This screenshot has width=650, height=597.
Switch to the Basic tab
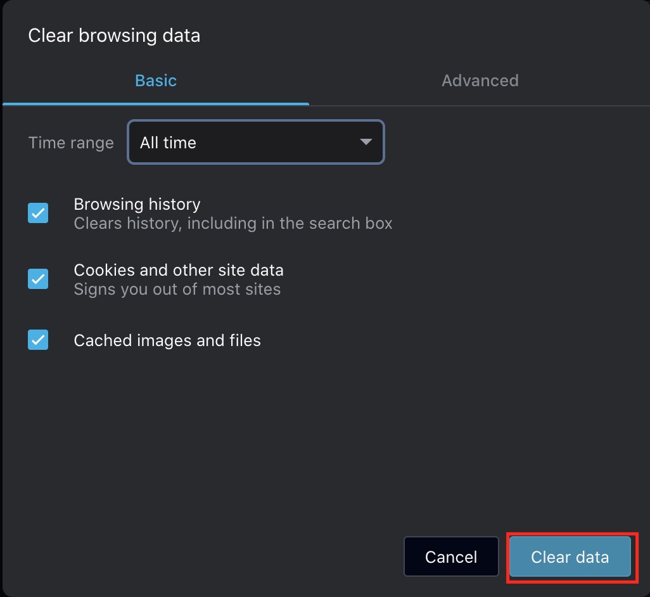155,80
